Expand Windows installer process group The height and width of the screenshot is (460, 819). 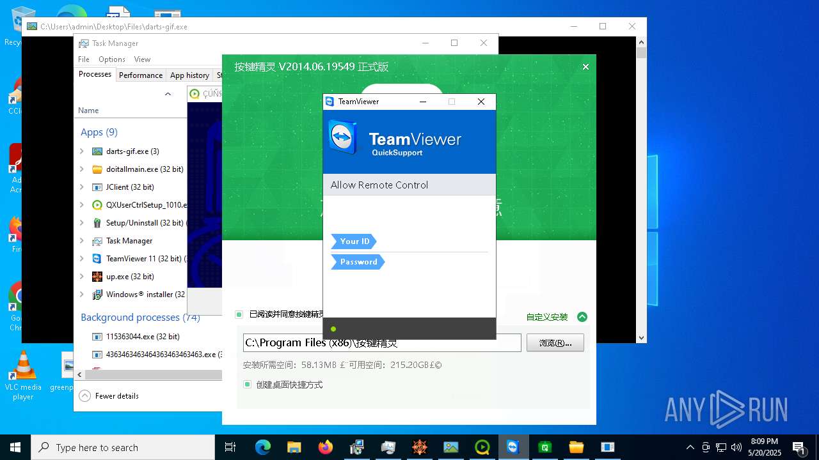(82, 295)
